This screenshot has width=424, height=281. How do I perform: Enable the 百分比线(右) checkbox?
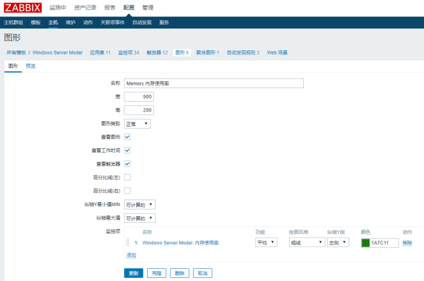(x=127, y=191)
